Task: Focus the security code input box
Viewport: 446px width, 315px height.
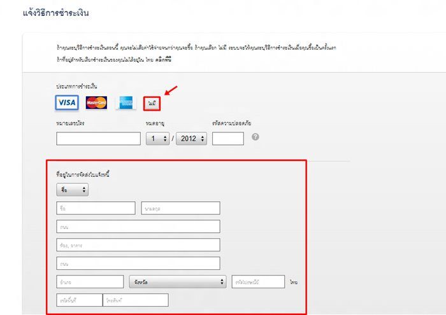Action: click(228, 139)
